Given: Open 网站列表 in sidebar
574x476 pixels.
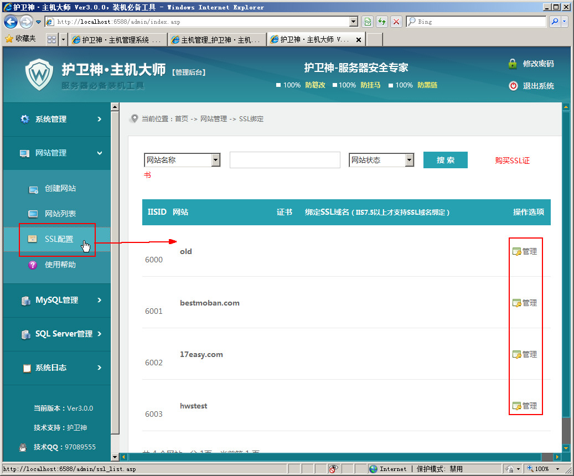Looking at the screenshot, I should tap(60, 214).
